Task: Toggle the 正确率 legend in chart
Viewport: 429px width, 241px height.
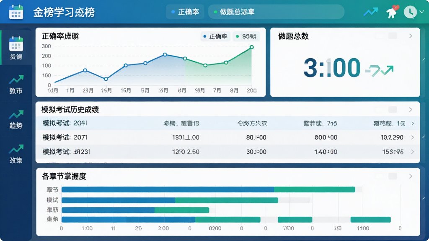Action: pos(215,36)
